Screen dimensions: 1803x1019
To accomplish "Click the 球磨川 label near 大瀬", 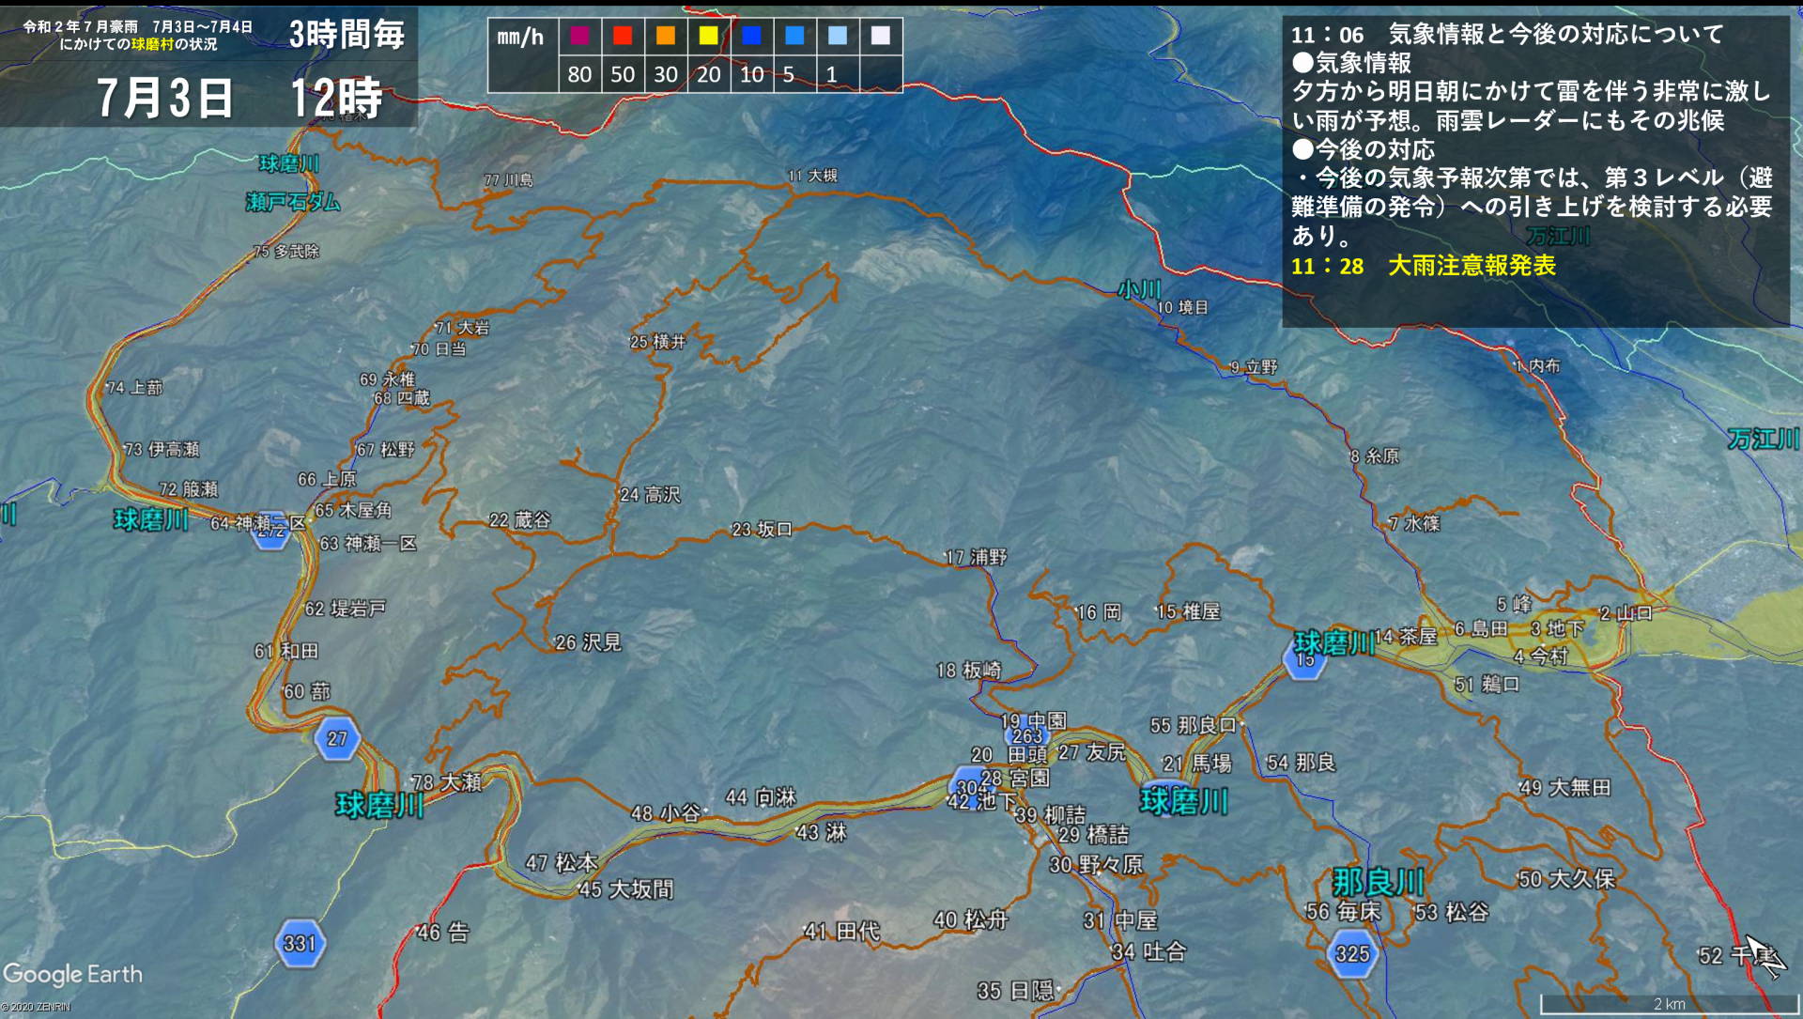I will tap(379, 806).
